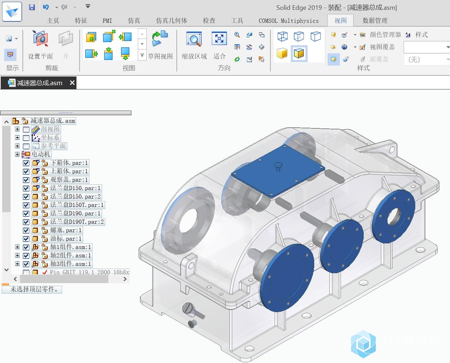Expand the 轴1组件.asm:1 tree node
450x363 pixels.
(17, 247)
